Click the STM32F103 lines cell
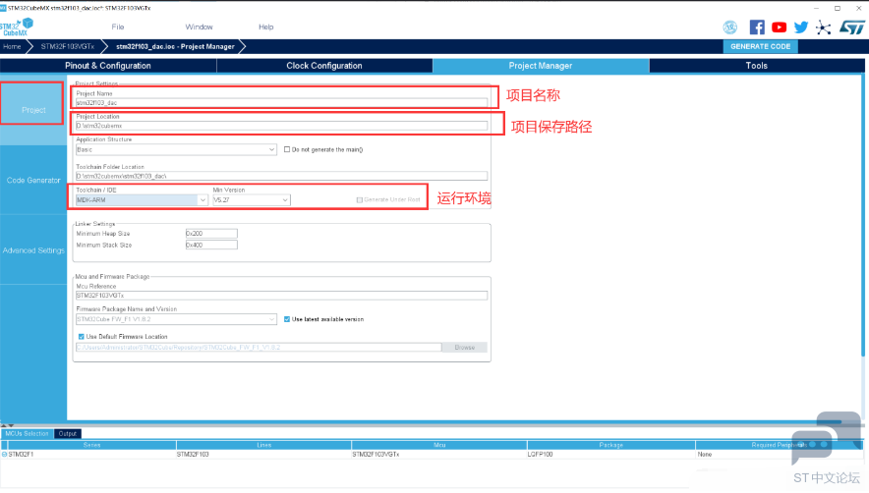 (x=193, y=455)
